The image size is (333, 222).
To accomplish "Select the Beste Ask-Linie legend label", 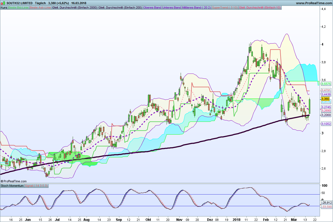I will click(x=40, y=7).
